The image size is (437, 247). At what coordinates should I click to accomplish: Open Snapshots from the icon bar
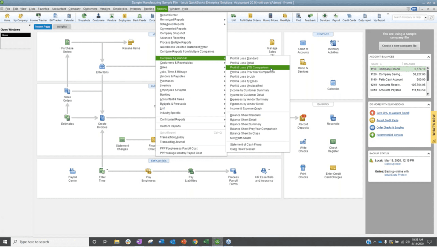coord(84,17)
